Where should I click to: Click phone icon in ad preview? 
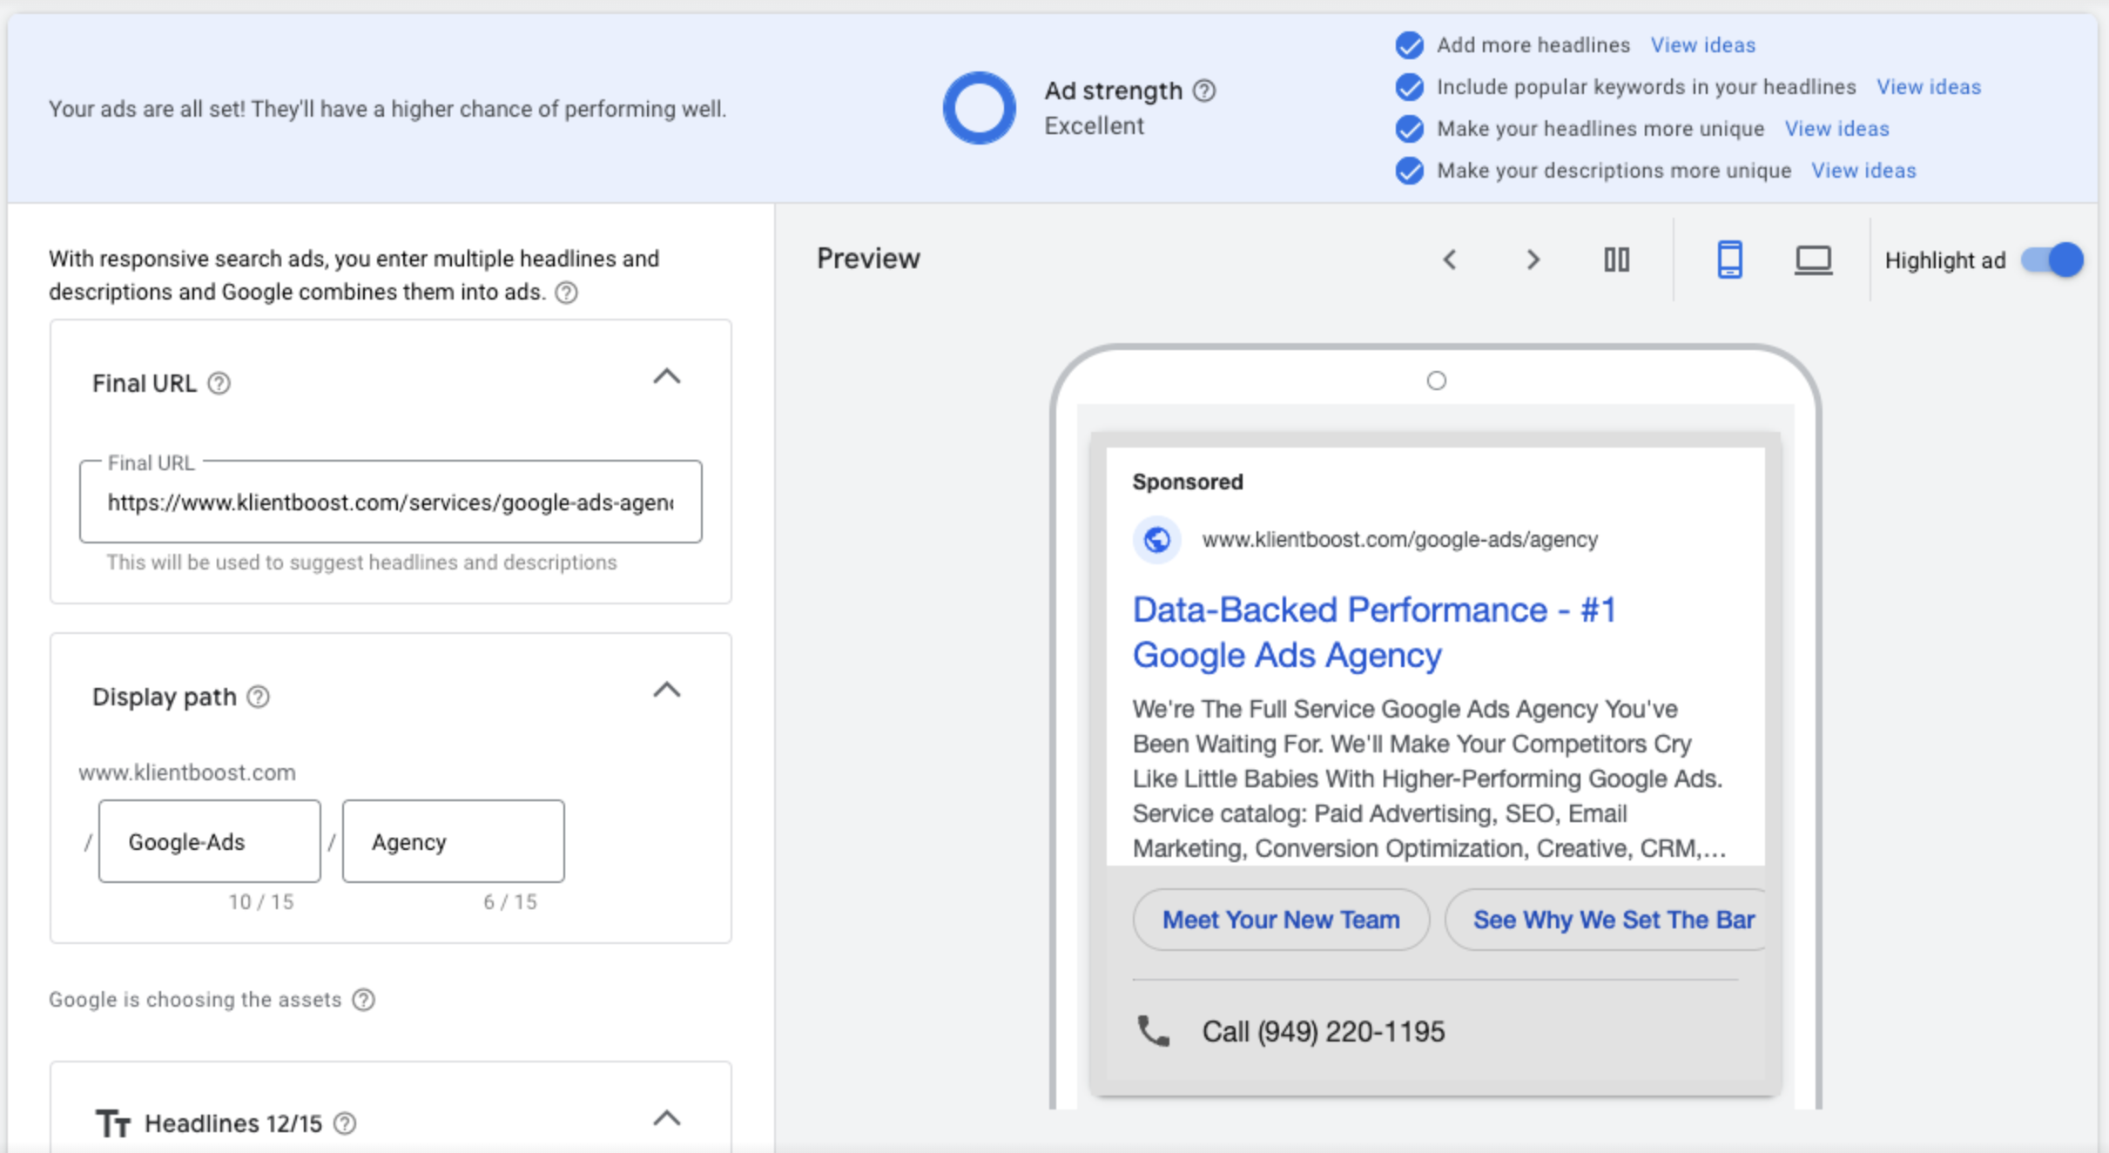pyautogui.click(x=1154, y=1031)
